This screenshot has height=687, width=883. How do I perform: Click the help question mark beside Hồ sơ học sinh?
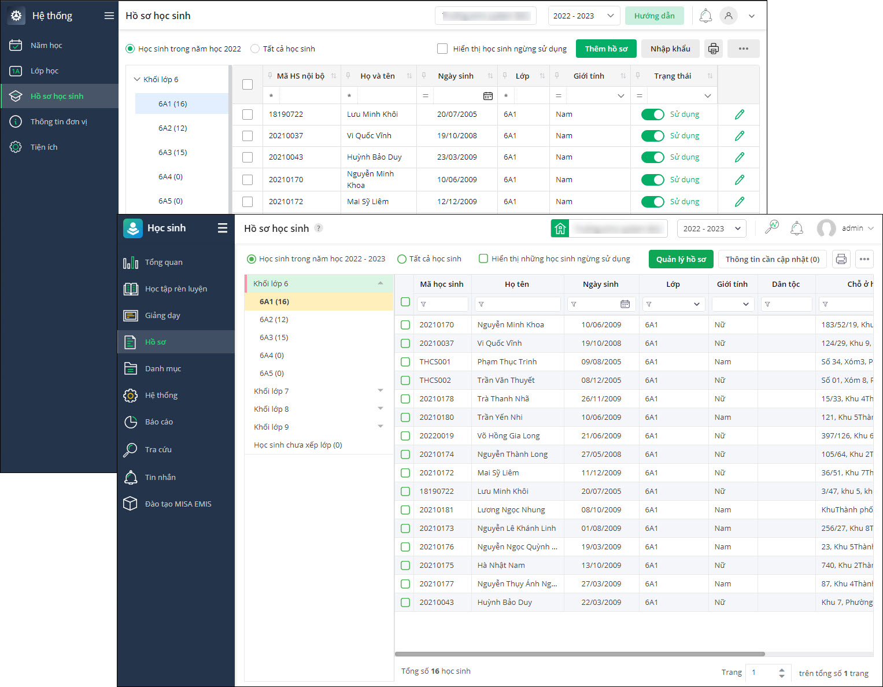(x=319, y=228)
